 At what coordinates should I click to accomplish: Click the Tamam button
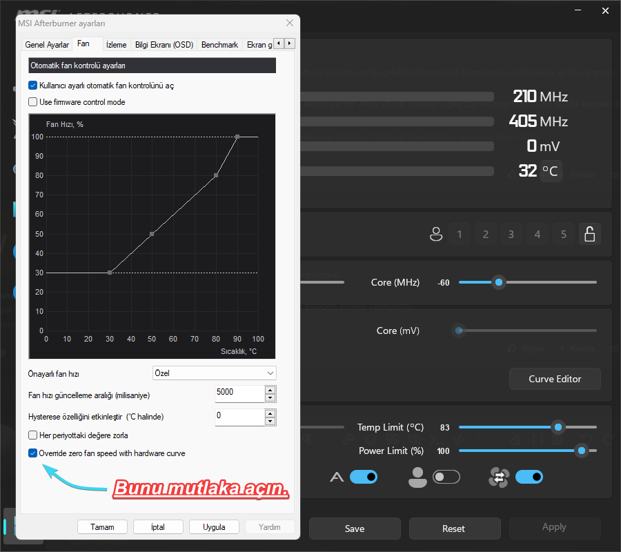(102, 527)
